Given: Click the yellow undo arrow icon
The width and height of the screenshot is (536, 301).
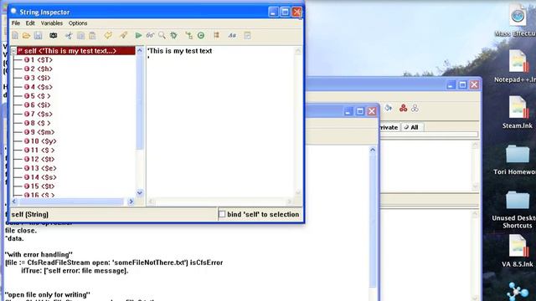Looking at the screenshot, I should [x=108, y=35].
